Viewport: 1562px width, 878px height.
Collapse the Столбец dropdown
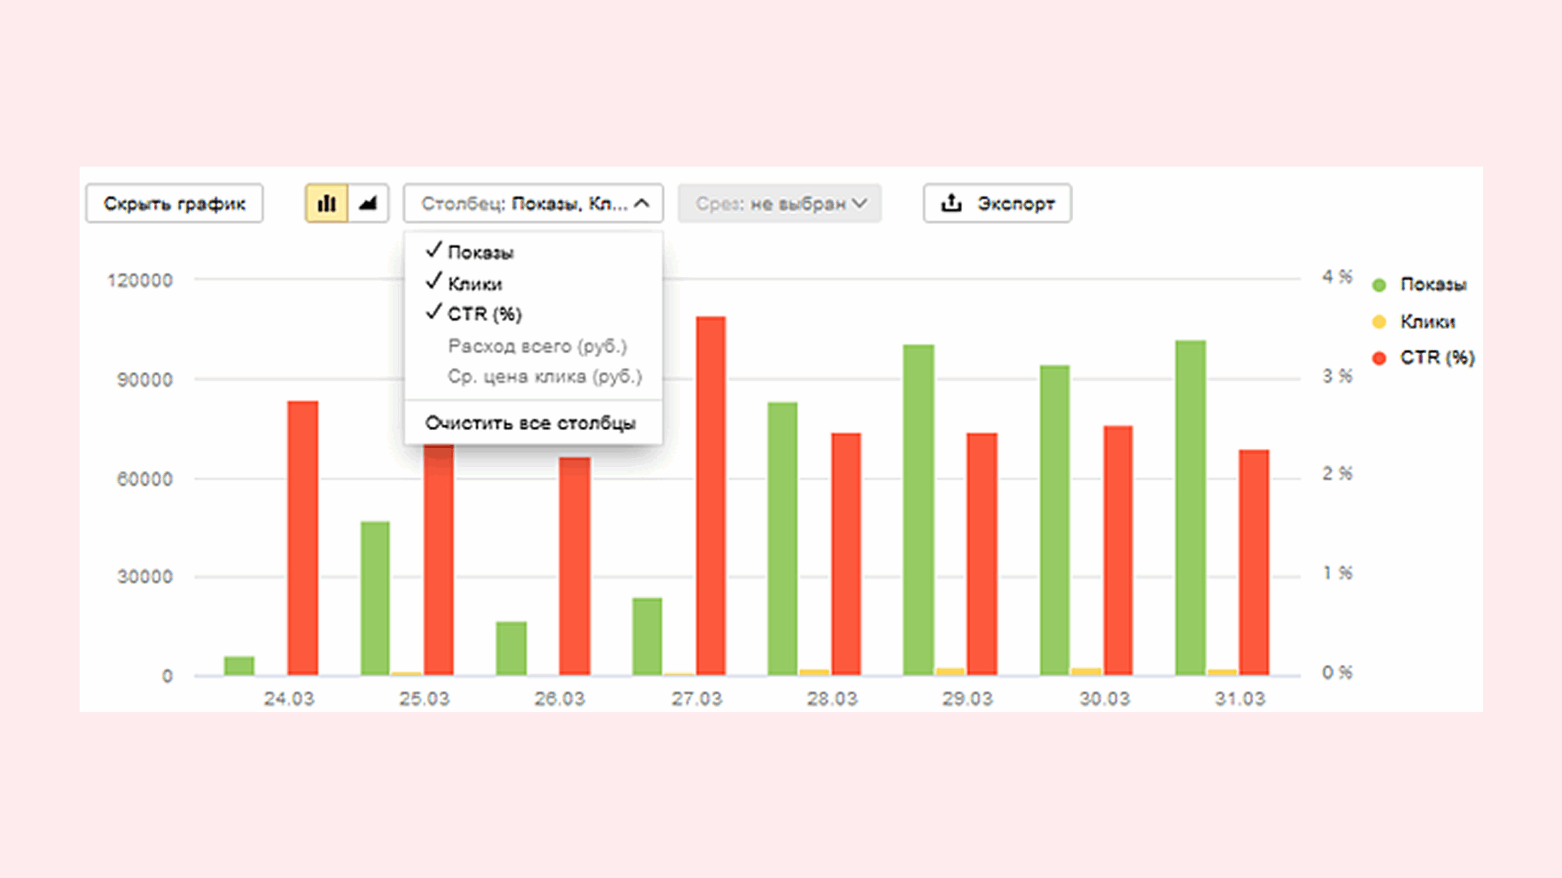click(533, 203)
